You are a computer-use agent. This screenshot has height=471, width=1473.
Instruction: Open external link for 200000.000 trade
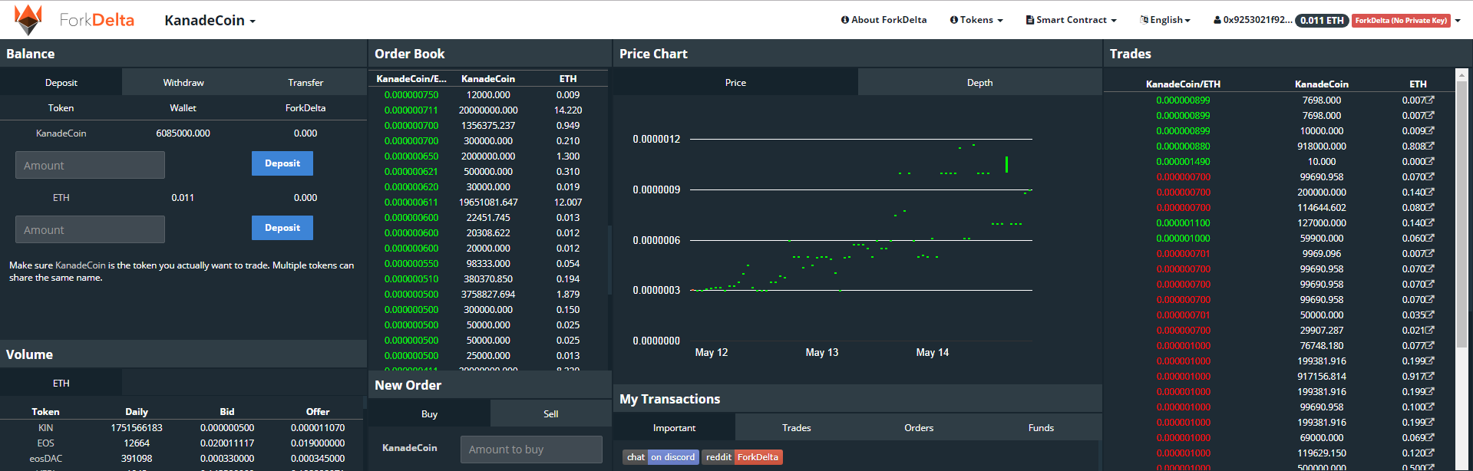click(x=1430, y=192)
